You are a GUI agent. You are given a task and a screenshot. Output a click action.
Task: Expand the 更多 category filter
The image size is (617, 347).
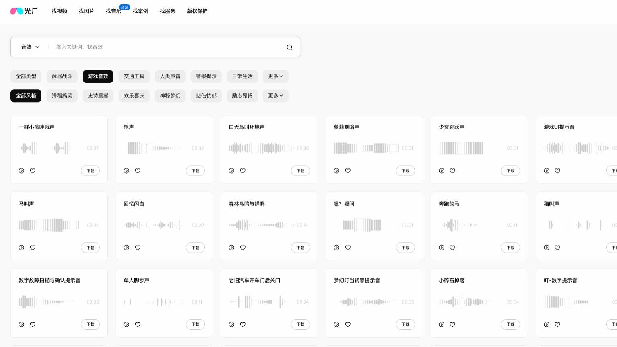point(275,76)
